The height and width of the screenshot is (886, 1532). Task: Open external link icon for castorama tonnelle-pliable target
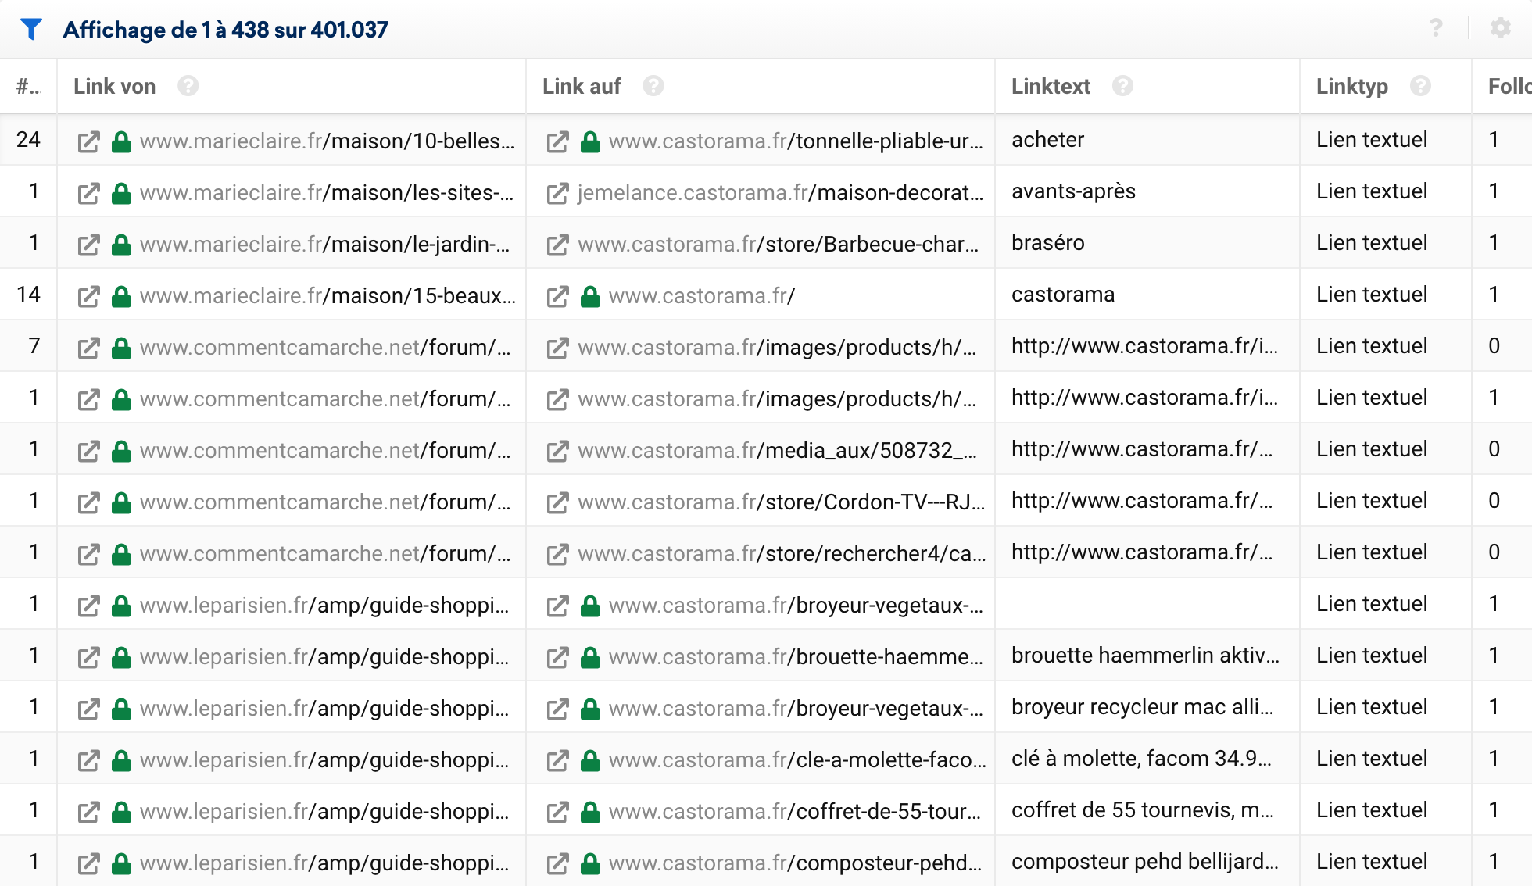click(x=557, y=141)
